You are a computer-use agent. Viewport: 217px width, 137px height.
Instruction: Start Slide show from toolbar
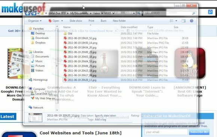tap(76, 21)
